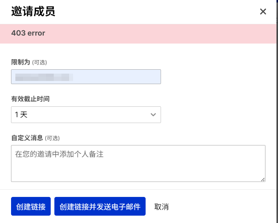Click the 有效截止时间 label
The image size is (278, 223).
[30, 99]
